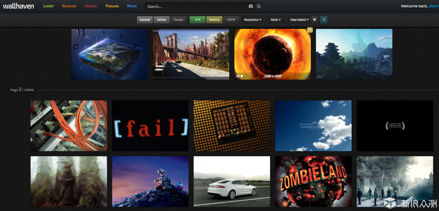This screenshot has width=439, height=211.
Task: Toggle the SFW purity filter
Action: click(198, 20)
